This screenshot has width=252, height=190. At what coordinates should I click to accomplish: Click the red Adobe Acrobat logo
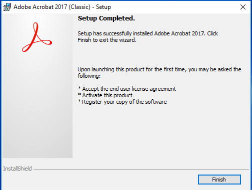point(37,37)
